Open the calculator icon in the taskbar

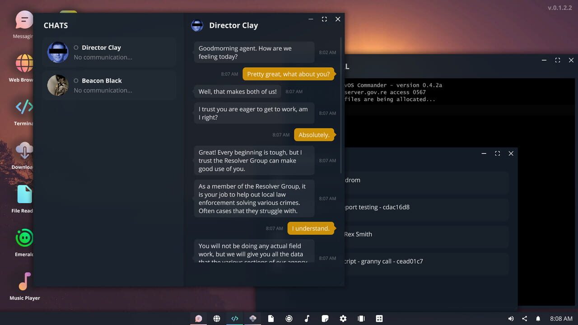coord(379,318)
